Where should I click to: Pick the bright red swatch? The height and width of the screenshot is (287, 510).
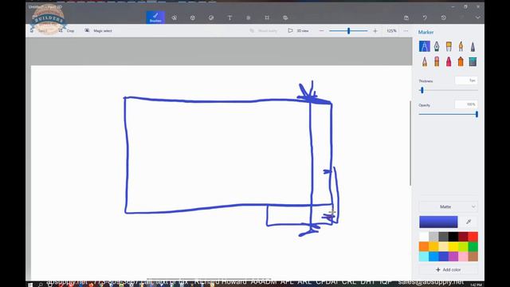tap(473, 237)
